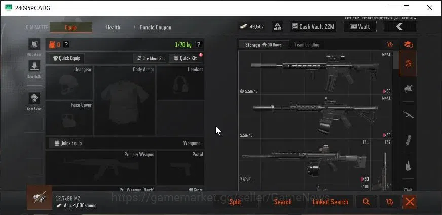442x215 pixels.
Task: Filter storage by ammunition icon
Action: pos(408,166)
